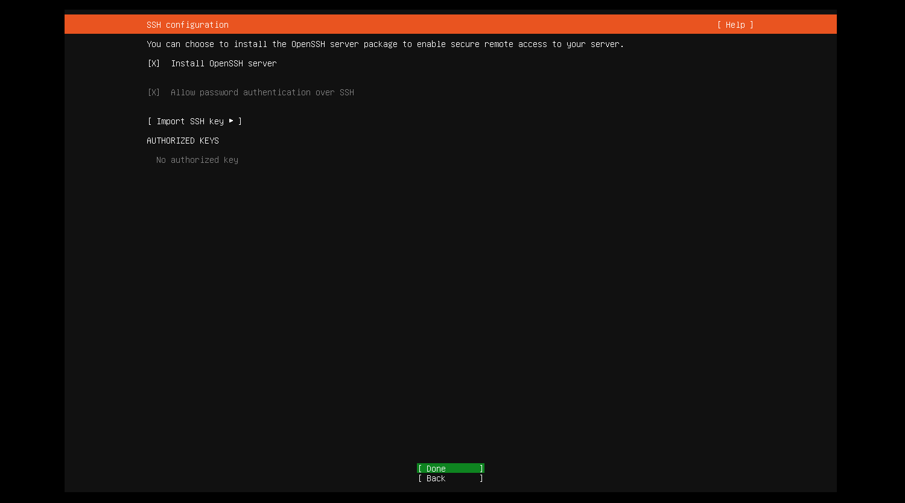
Task: Click the closing bracket of Back button
Action: coord(481,478)
